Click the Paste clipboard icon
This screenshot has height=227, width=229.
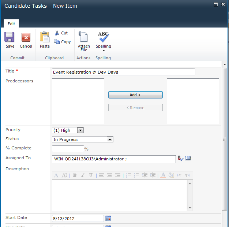(x=45, y=37)
